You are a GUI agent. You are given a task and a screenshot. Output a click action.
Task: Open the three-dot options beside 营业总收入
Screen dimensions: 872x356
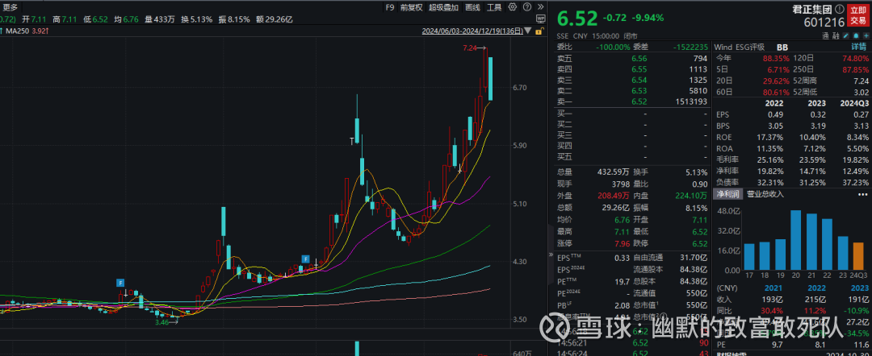pos(863,194)
